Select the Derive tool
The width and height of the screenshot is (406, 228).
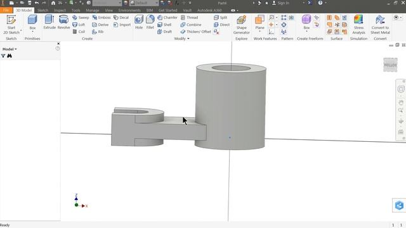pyautogui.click(x=100, y=25)
